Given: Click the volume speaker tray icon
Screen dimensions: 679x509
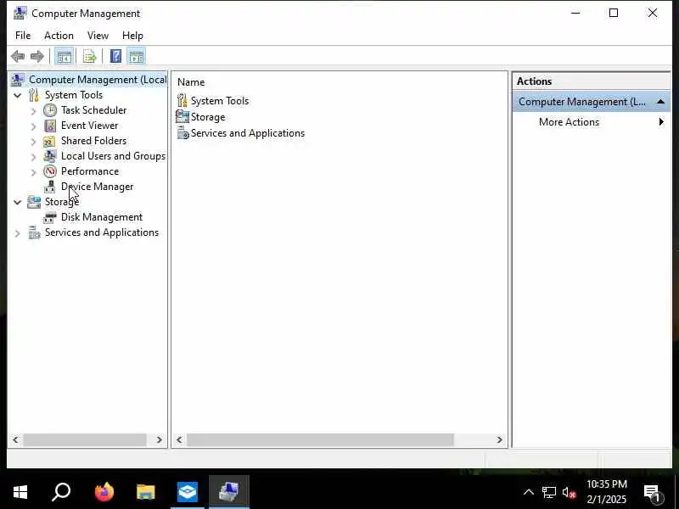Looking at the screenshot, I should coord(569,493).
